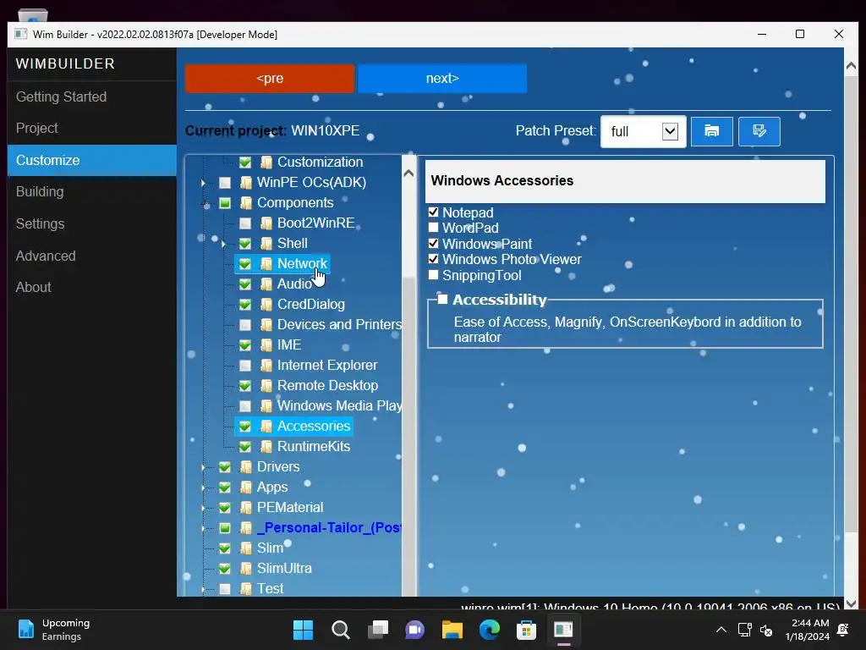866x650 pixels.
Task: Check the Internet Explorer tree checkbox
Action: pos(245,366)
